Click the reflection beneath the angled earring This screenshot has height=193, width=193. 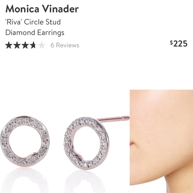[85, 181]
